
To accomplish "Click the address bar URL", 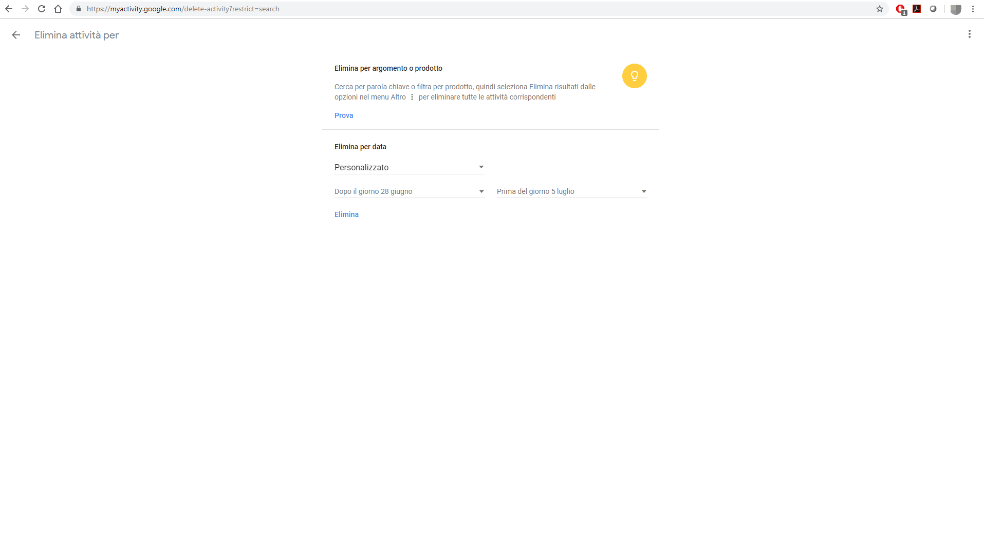I will [183, 9].
